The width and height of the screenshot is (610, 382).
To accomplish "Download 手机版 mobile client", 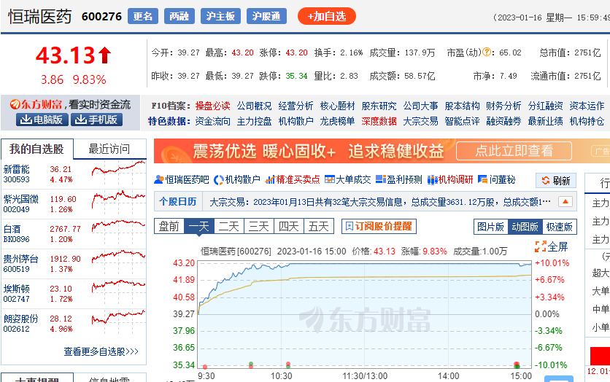I will (x=96, y=120).
